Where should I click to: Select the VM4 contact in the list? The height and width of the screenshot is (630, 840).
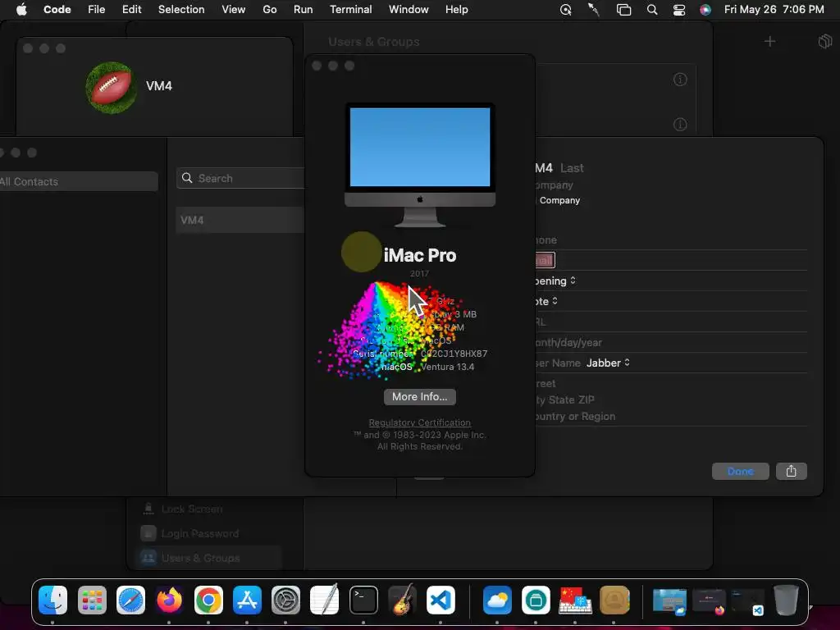pos(240,220)
